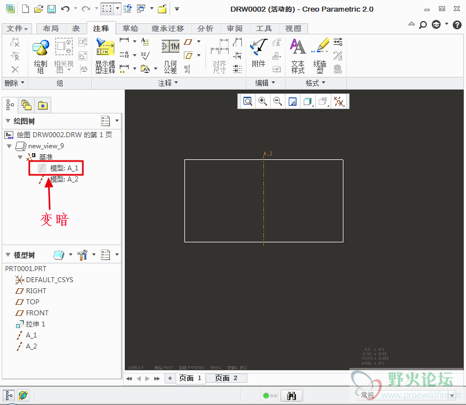Select the RIGHT datum plane
Viewport: 466px width, 405px height.
click(x=31, y=291)
